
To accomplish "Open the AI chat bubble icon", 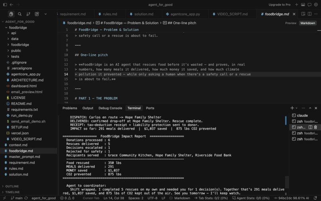I will 309,4.
